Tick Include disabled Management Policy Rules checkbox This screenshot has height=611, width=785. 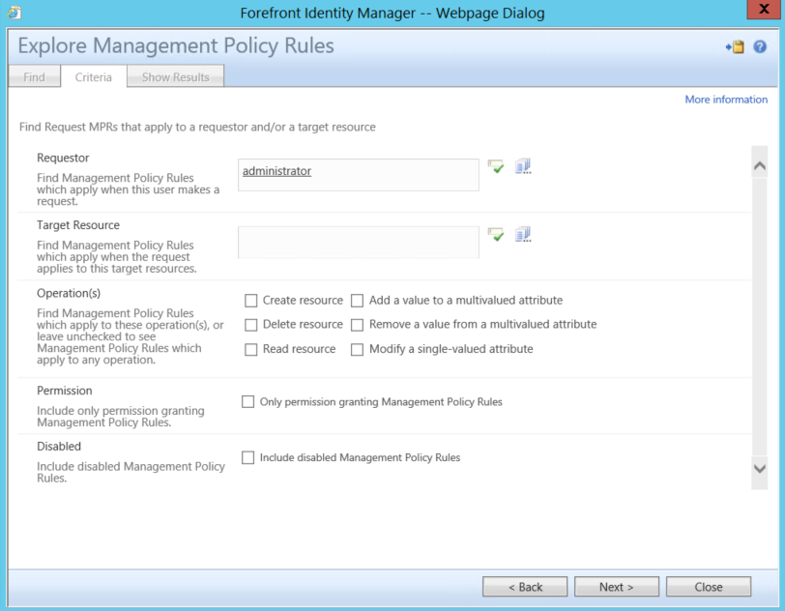(x=247, y=457)
